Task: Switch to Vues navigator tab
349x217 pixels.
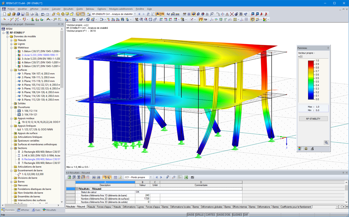Action: (36, 210)
